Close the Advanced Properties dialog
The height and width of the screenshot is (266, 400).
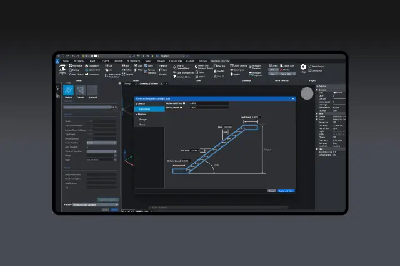[293, 98]
